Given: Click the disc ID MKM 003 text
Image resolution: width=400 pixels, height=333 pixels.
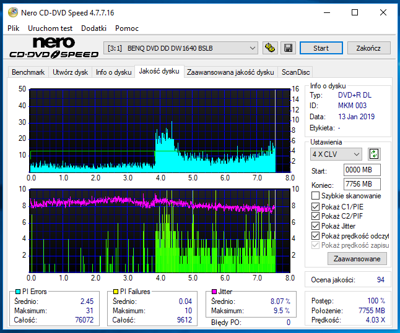Looking at the screenshot, I should point(352,106).
